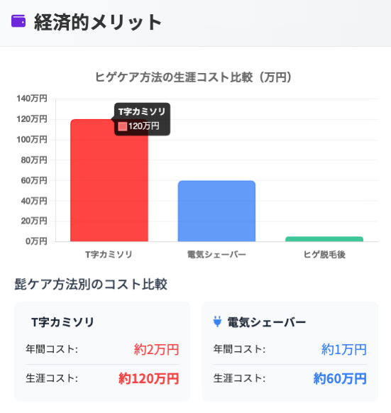Viewport: 391px width, 413px height.
Task: Click 約120万円 lifetime cost value
Action: (149, 379)
